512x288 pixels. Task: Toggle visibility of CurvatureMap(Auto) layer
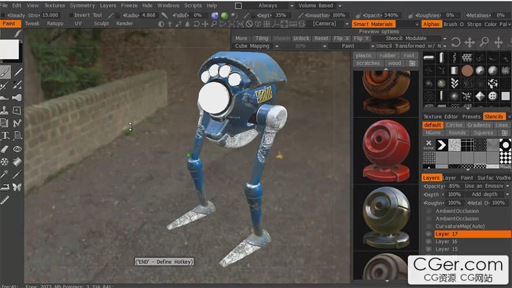pos(429,226)
